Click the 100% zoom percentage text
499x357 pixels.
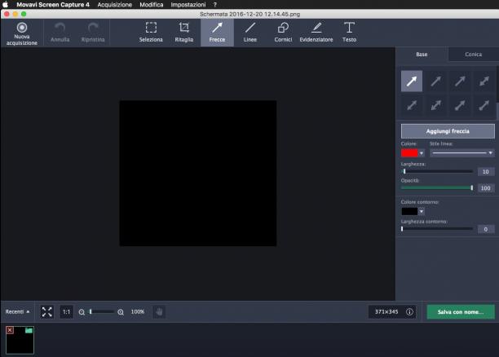tap(138, 312)
